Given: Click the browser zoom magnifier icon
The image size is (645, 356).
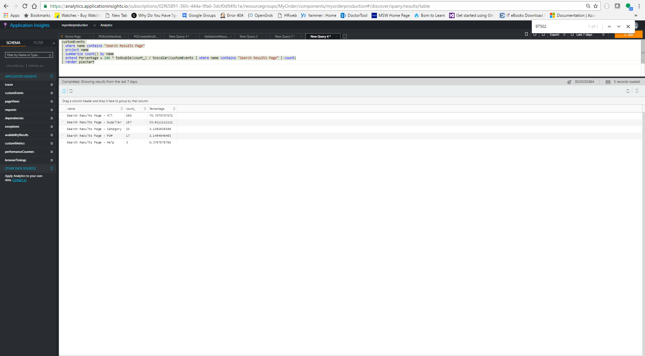Looking at the screenshot, I should tap(588, 6).
